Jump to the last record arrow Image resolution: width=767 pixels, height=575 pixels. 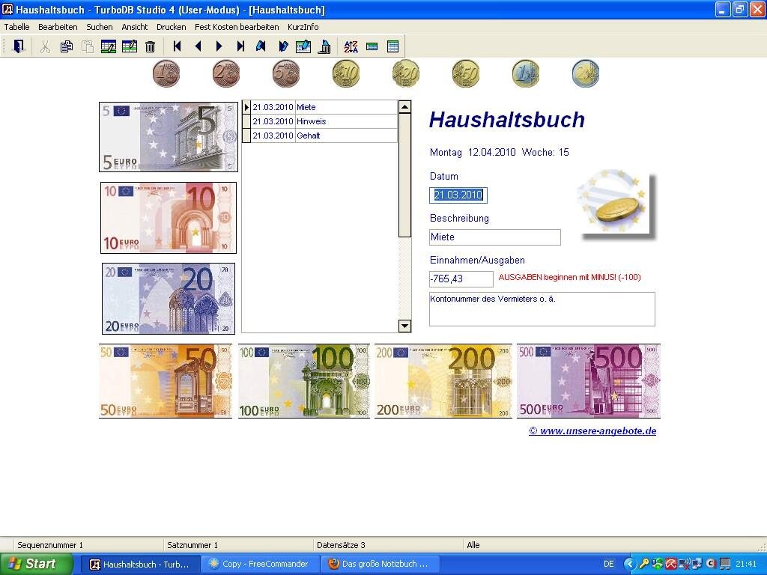pyautogui.click(x=240, y=46)
